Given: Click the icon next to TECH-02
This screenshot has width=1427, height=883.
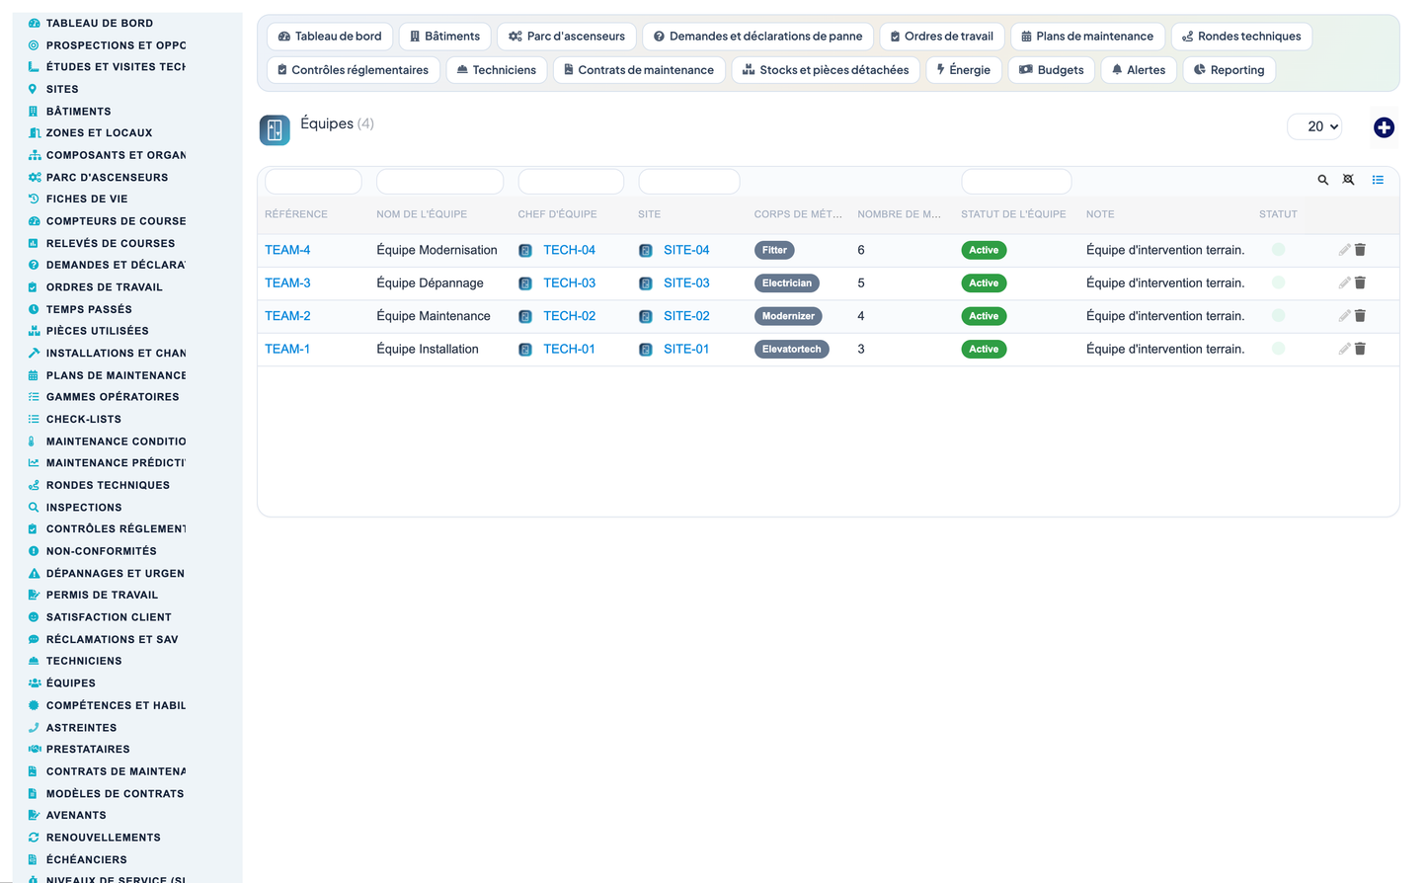Looking at the screenshot, I should pyautogui.click(x=525, y=316).
